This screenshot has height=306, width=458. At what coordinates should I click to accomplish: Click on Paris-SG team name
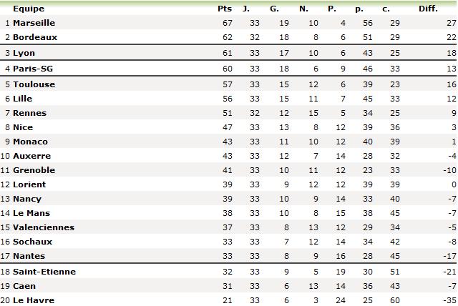click(33, 69)
